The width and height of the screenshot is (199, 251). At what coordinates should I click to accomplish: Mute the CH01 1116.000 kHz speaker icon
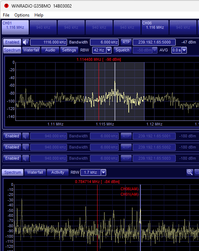(25, 42)
